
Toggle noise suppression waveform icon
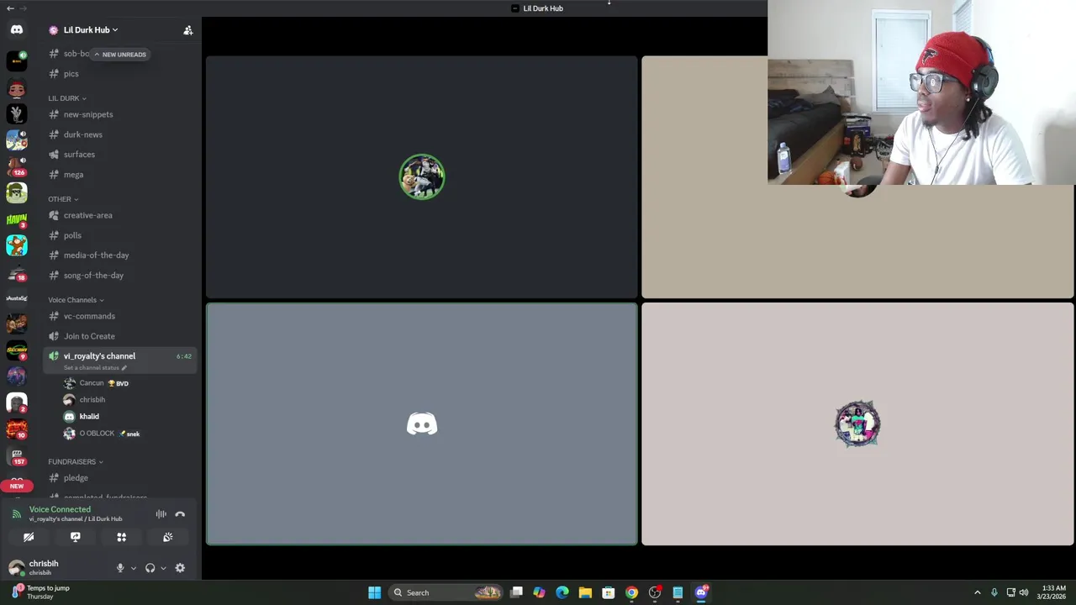pyautogui.click(x=161, y=514)
